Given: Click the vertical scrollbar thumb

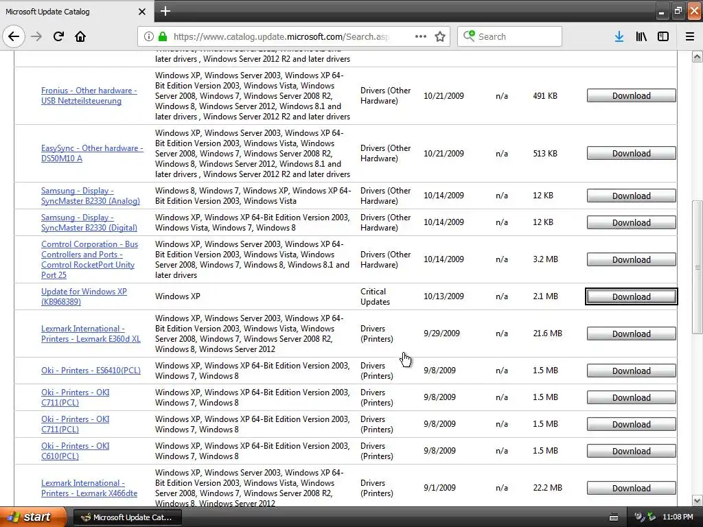Looking at the screenshot, I should [698, 267].
